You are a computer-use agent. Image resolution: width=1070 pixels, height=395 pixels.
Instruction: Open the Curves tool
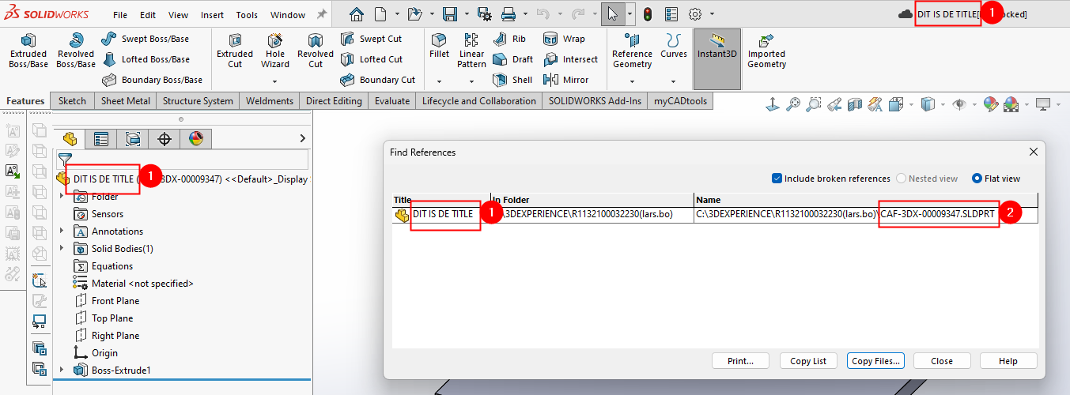pyautogui.click(x=674, y=46)
